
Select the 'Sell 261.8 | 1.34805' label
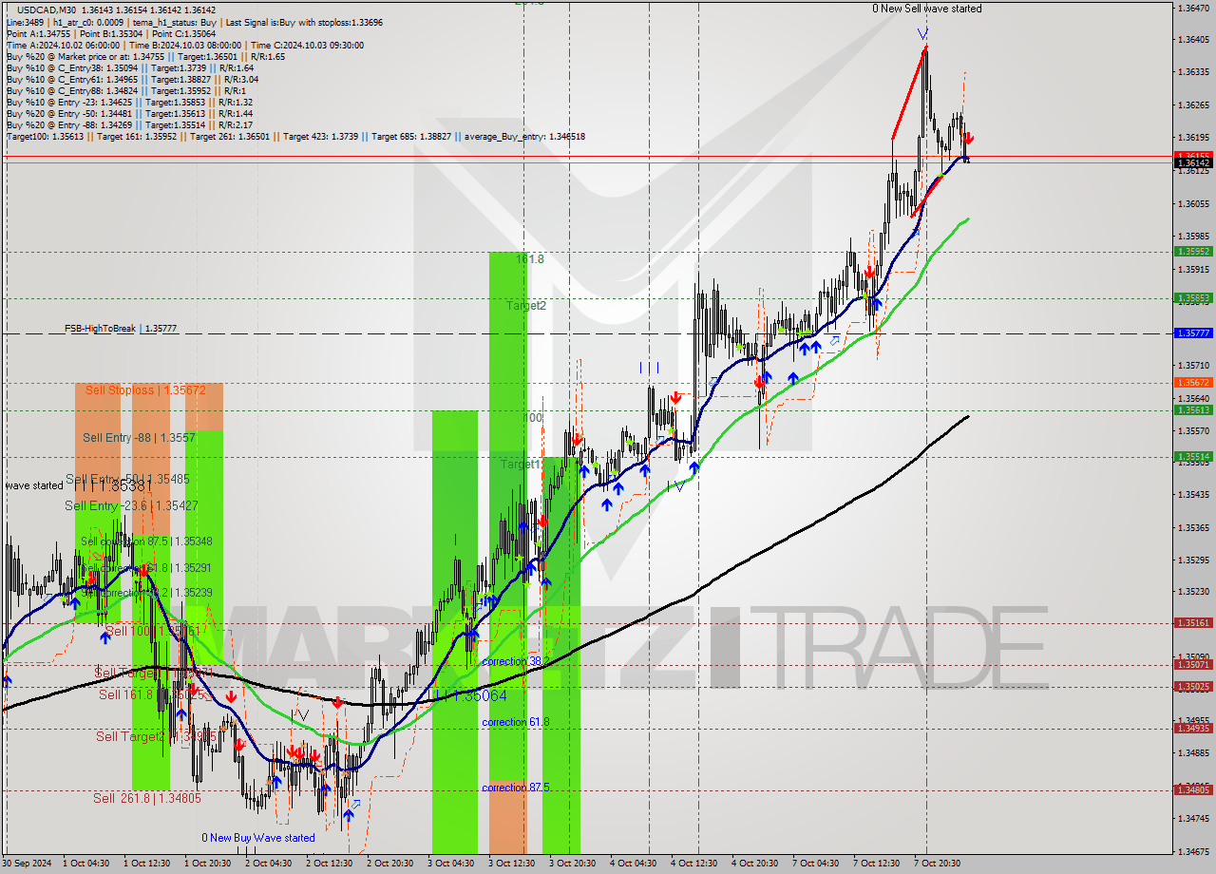147,799
